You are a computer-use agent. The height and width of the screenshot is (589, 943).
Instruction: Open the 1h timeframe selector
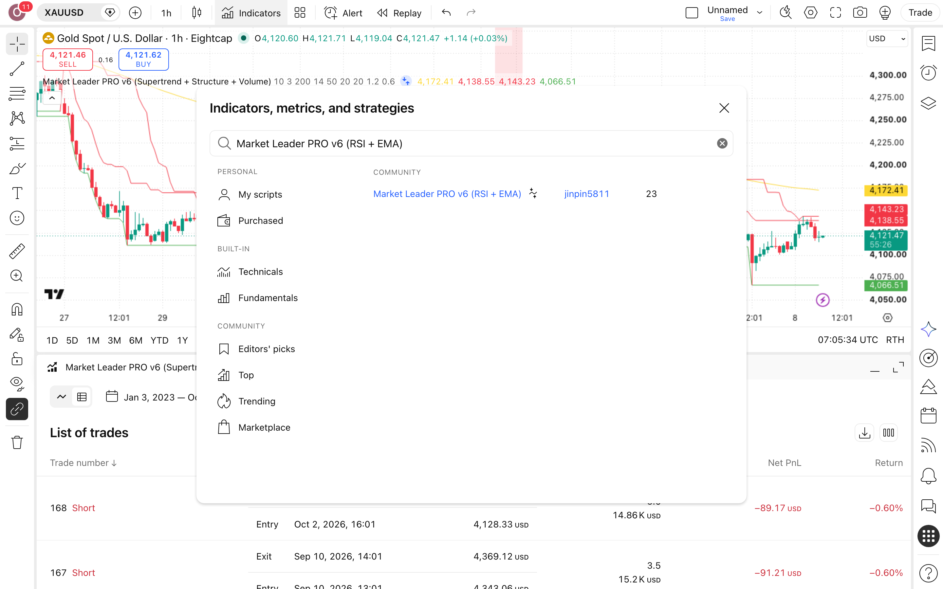[166, 13]
